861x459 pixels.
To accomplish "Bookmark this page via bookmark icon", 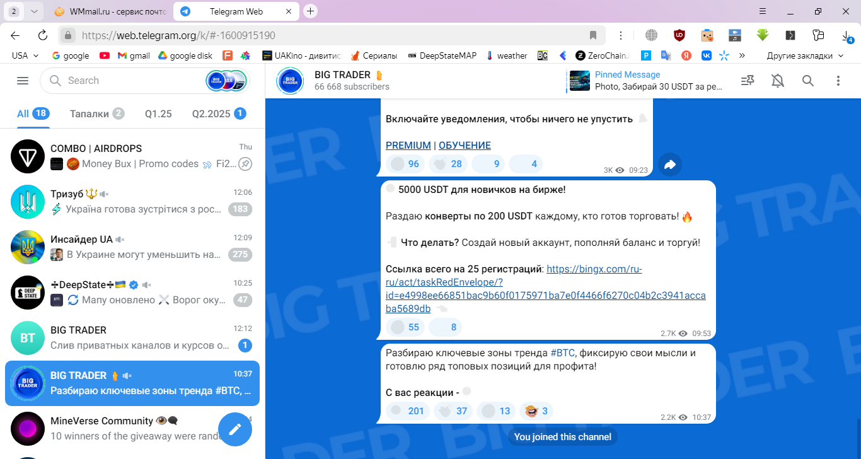I will [593, 35].
